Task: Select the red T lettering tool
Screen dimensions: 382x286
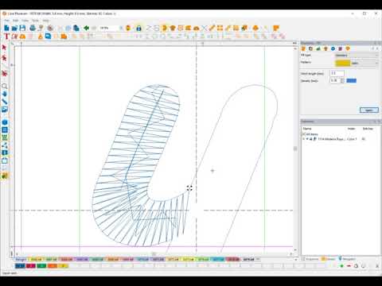Action: [x=6, y=37]
